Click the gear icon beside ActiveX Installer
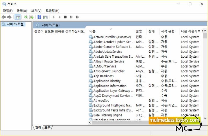The image size is (208, 136). point(91,37)
